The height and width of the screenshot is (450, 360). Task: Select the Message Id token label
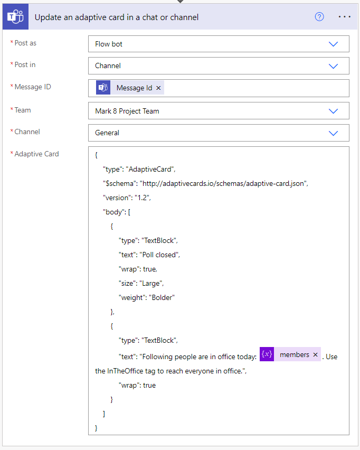coord(134,88)
